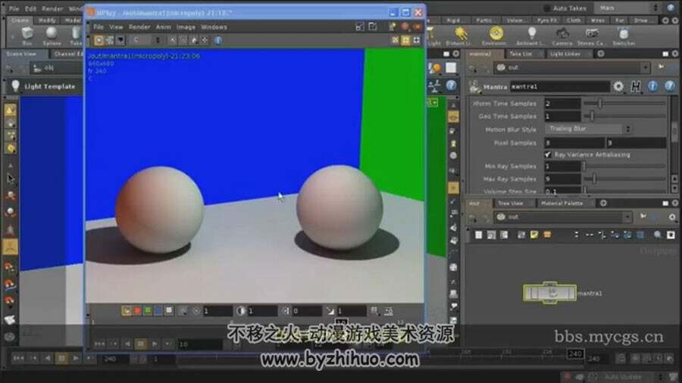Click the magnifier search icon in network pane
The image size is (682, 383).
[x=658, y=235]
